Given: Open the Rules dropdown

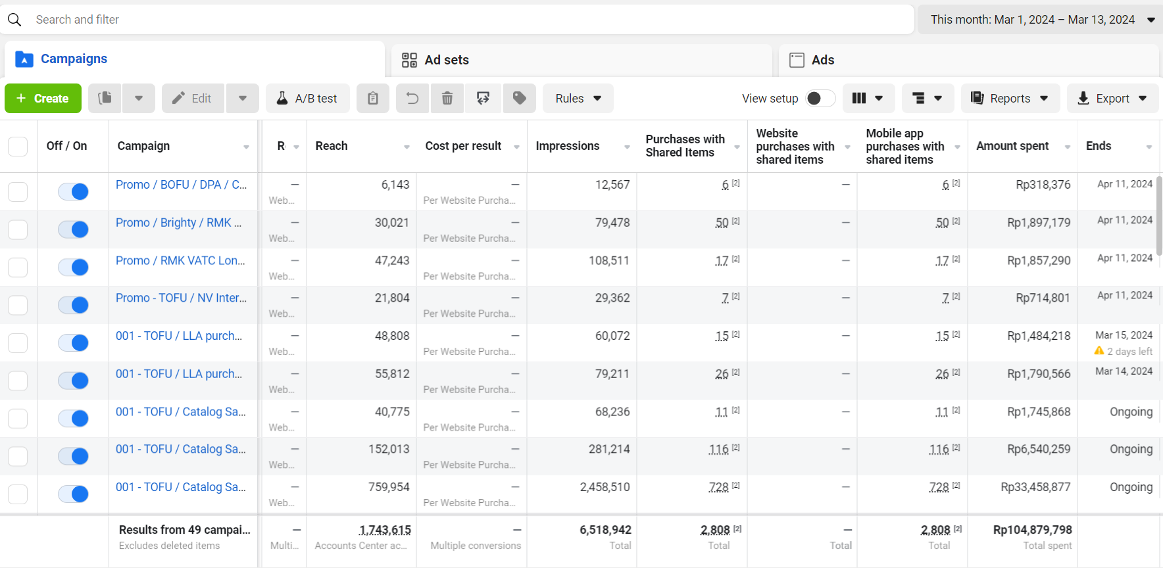Looking at the screenshot, I should tap(578, 99).
